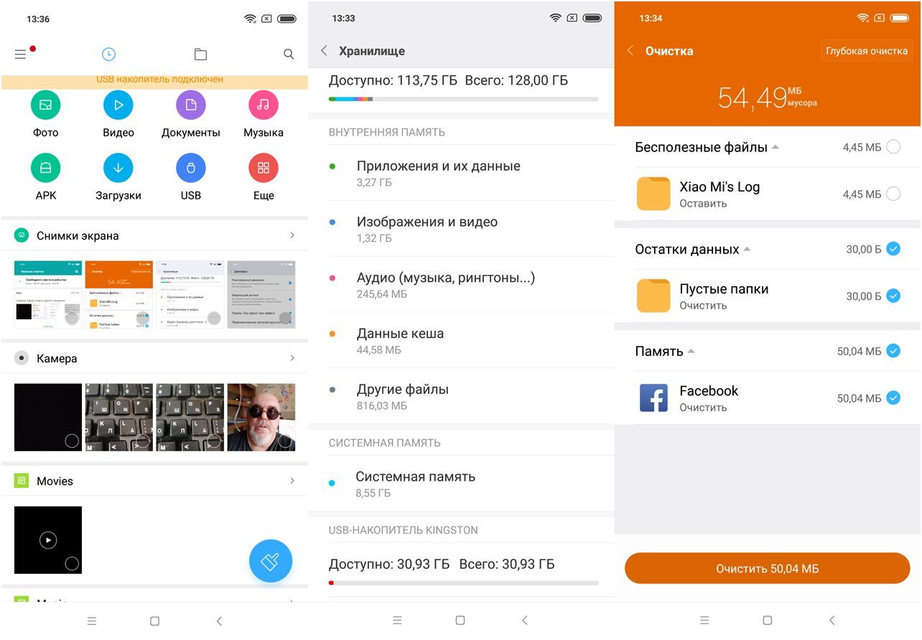The width and height of the screenshot is (922, 640).
Task: Click the search magnifier icon
Action: click(289, 54)
